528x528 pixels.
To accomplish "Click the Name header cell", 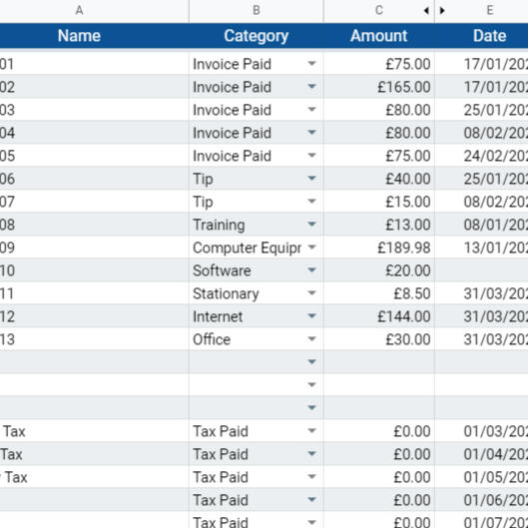I will click(x=79, y=36).
